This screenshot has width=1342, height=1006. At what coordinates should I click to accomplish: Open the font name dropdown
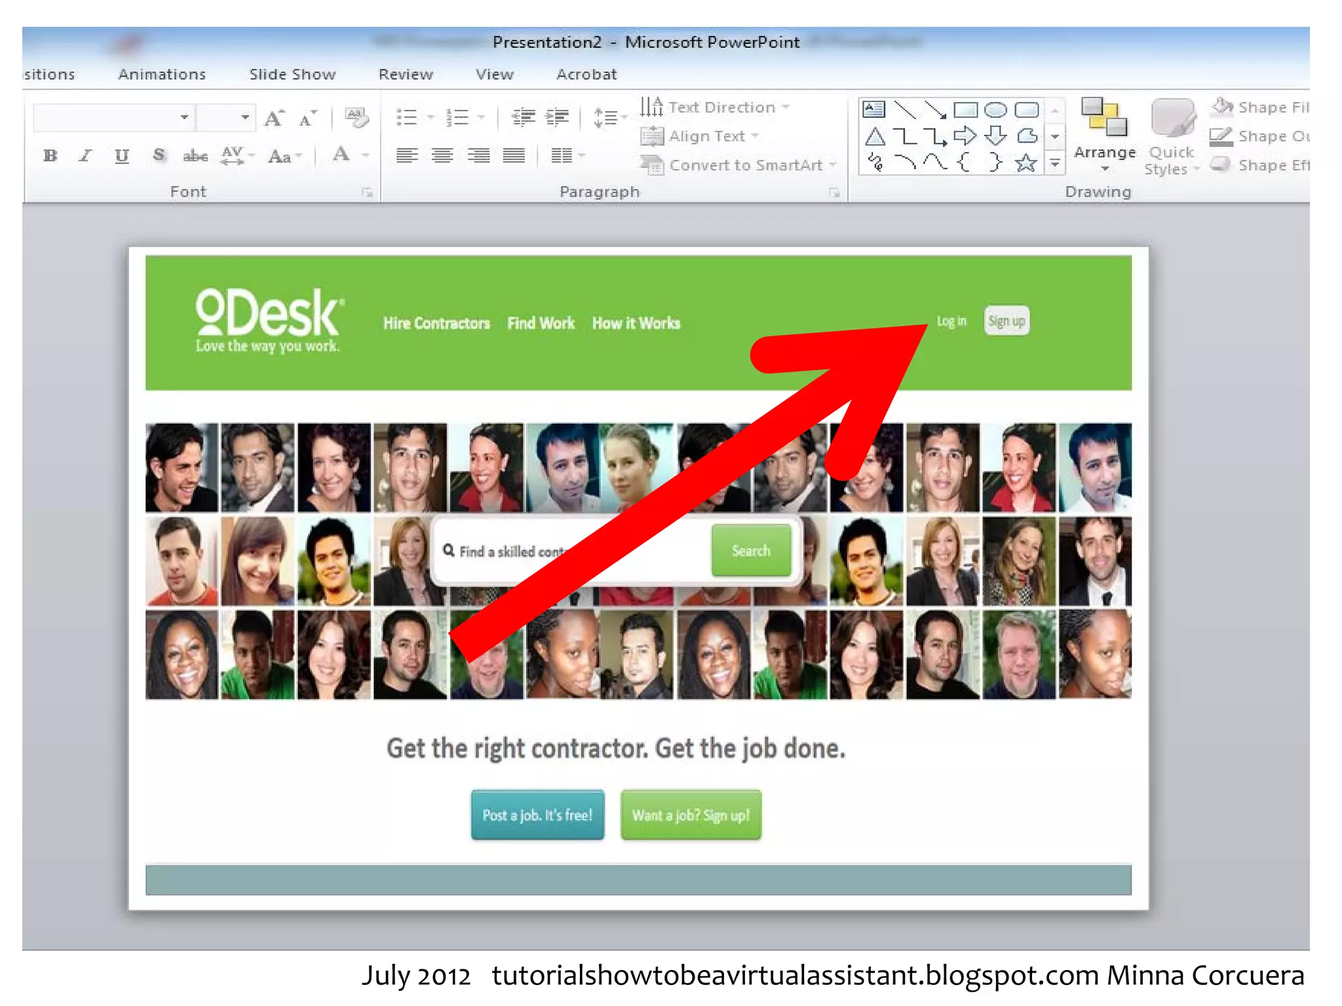(x=185, y=118)
